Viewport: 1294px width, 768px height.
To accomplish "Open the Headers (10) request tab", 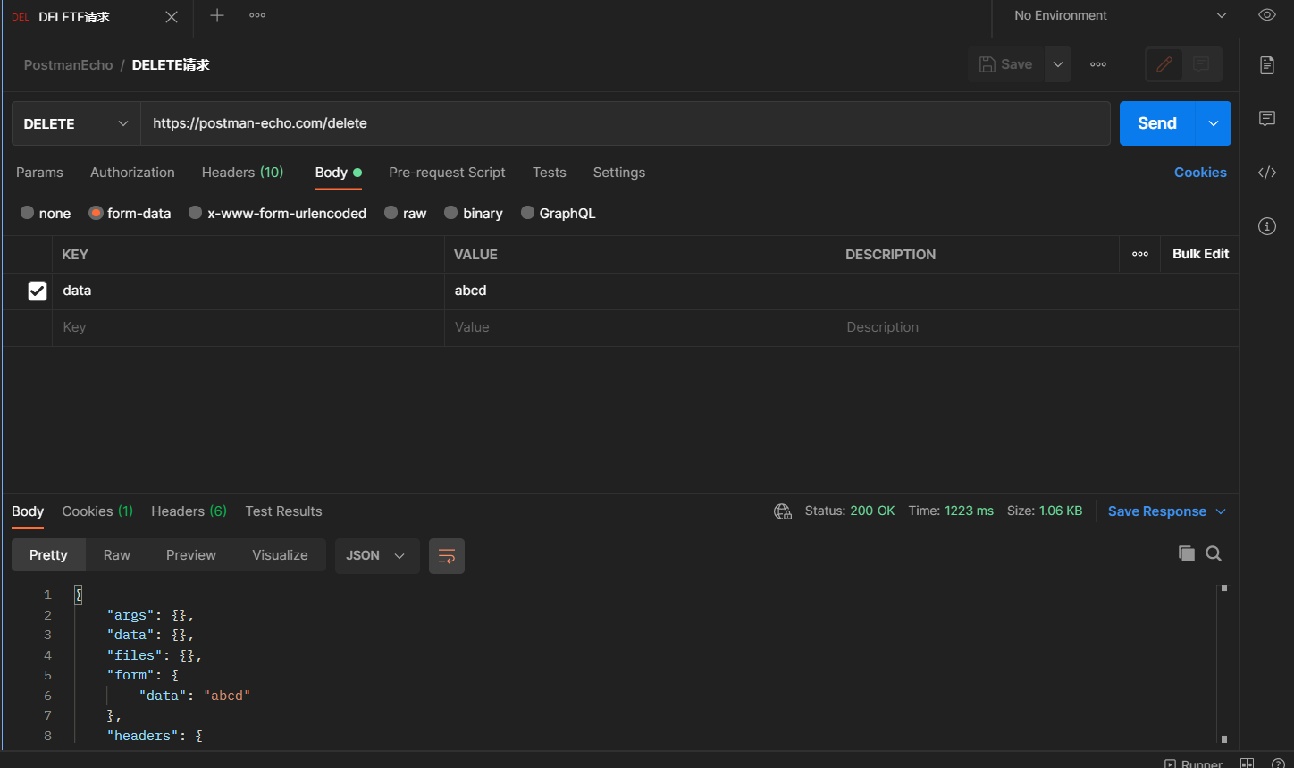I will [243, 173].
